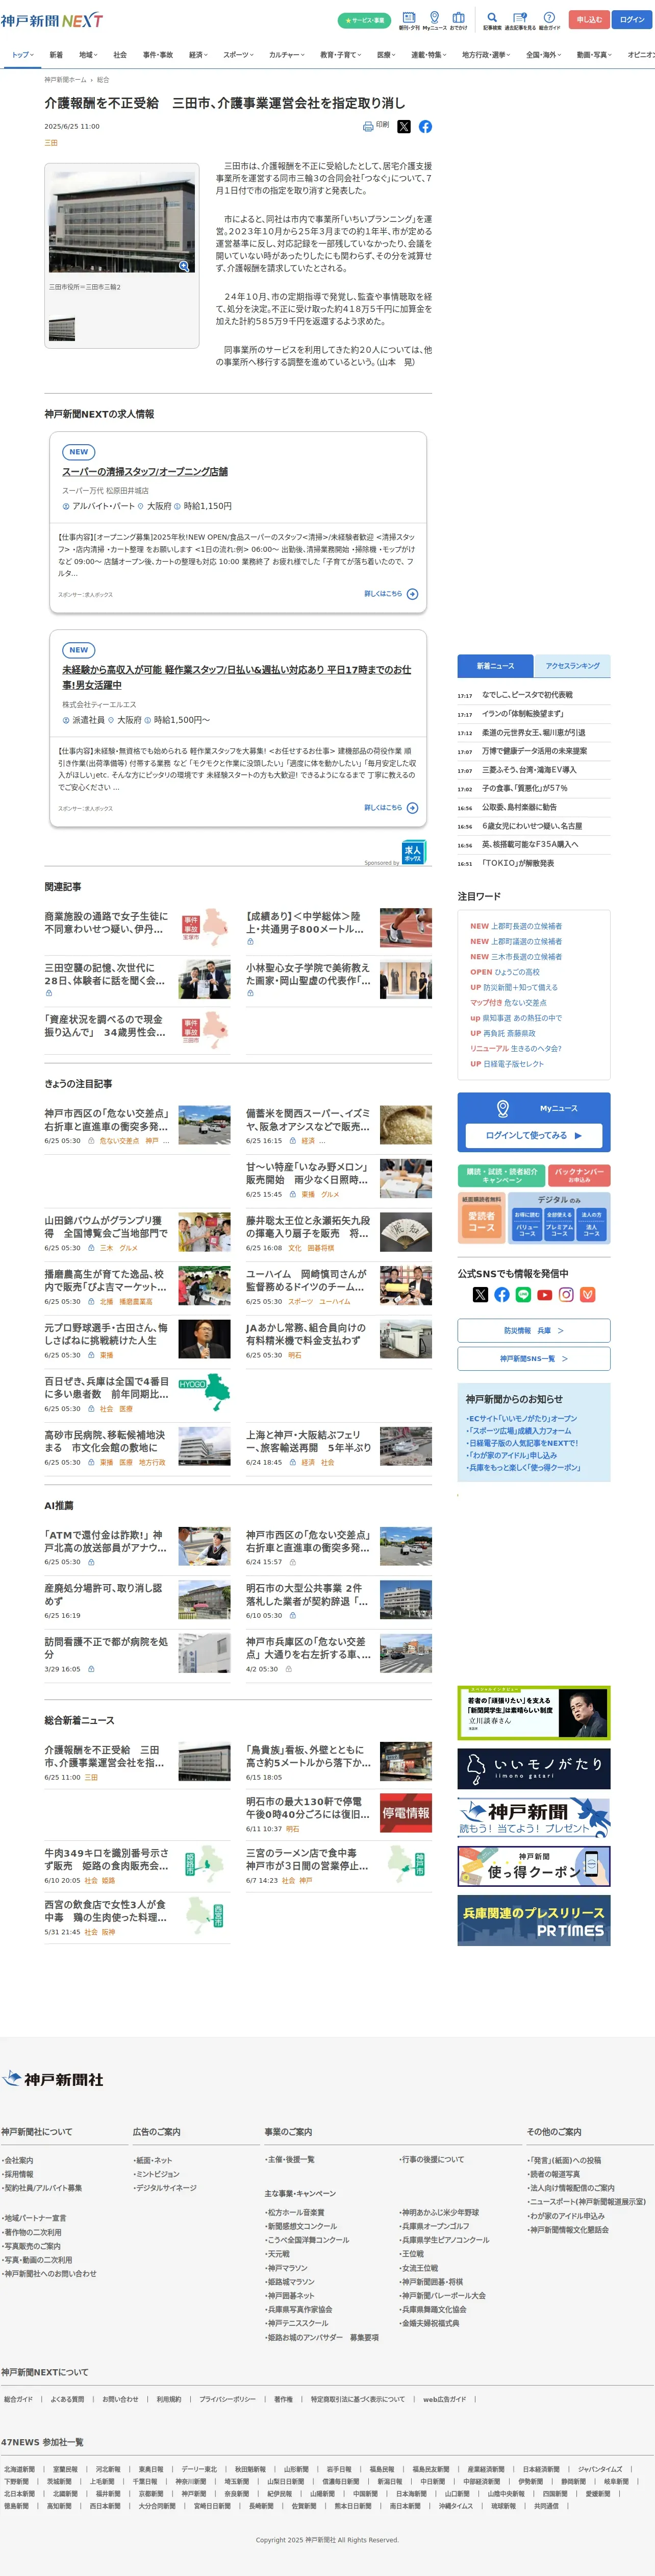Open 停電情報 red thumbnail

[405, 1813]
